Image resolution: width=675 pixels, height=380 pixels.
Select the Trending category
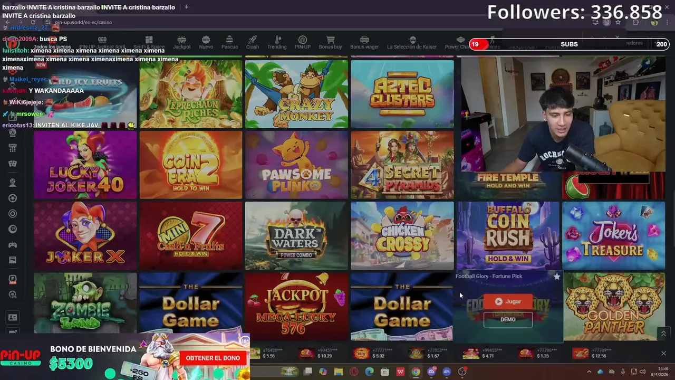pyautogui.click(x=277, y=43)
